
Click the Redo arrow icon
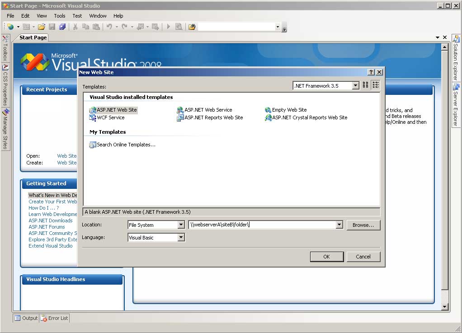tap(125, 27)
